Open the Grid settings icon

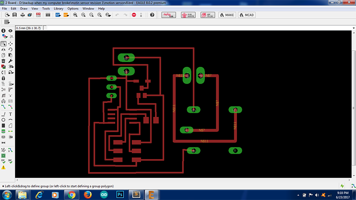pyautogui.click(x=7, y=22)
